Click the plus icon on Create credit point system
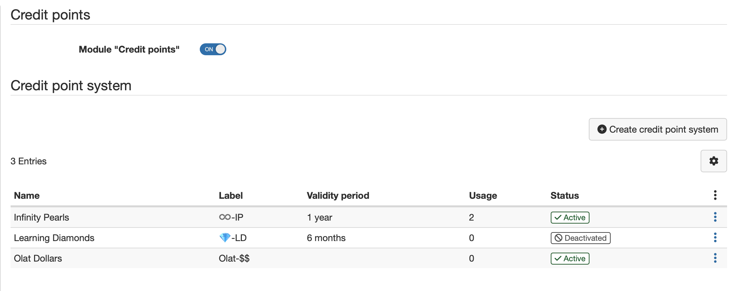This screenshot has height=291, width=737. coord(602,129)
